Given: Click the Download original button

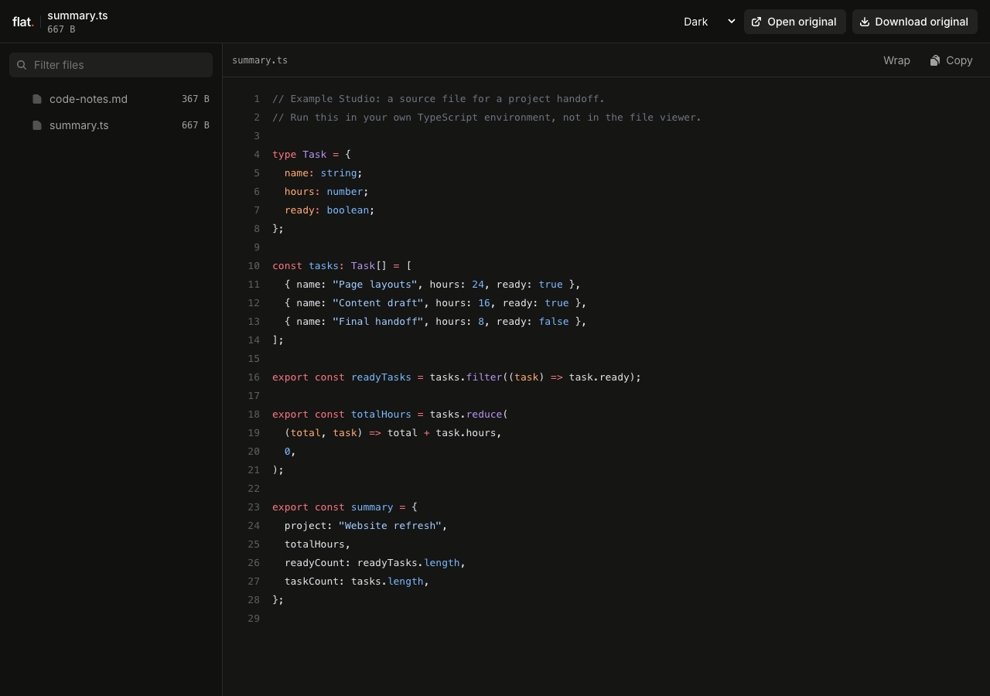Looking at the screenshot, I should click(915, 22).
